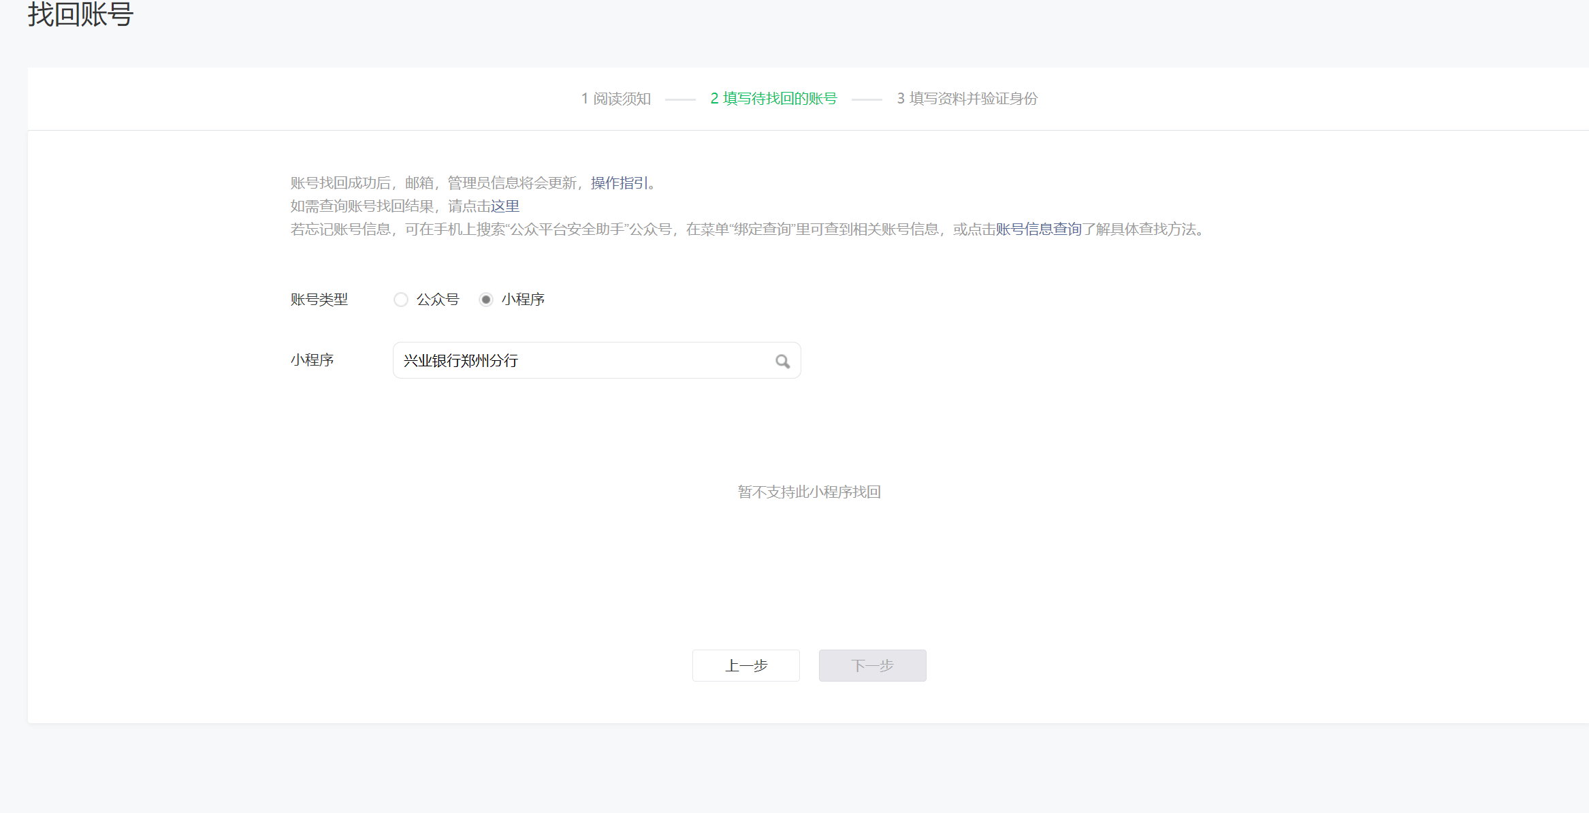Select the 公众号 radio button
The image size is (1589, 813).
point(401,300)
